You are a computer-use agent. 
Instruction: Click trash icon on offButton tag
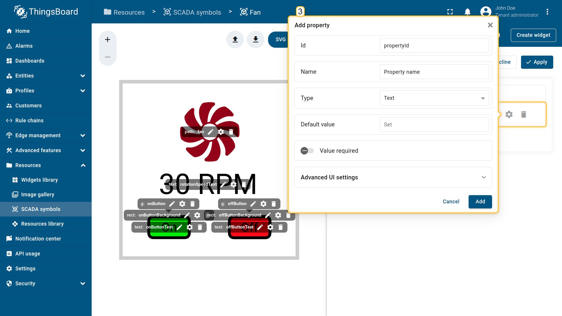point(274,204)
